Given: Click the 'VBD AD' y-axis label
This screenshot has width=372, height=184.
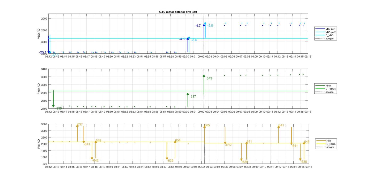Looking at the screenshot, I should click(x=39, y=34).
